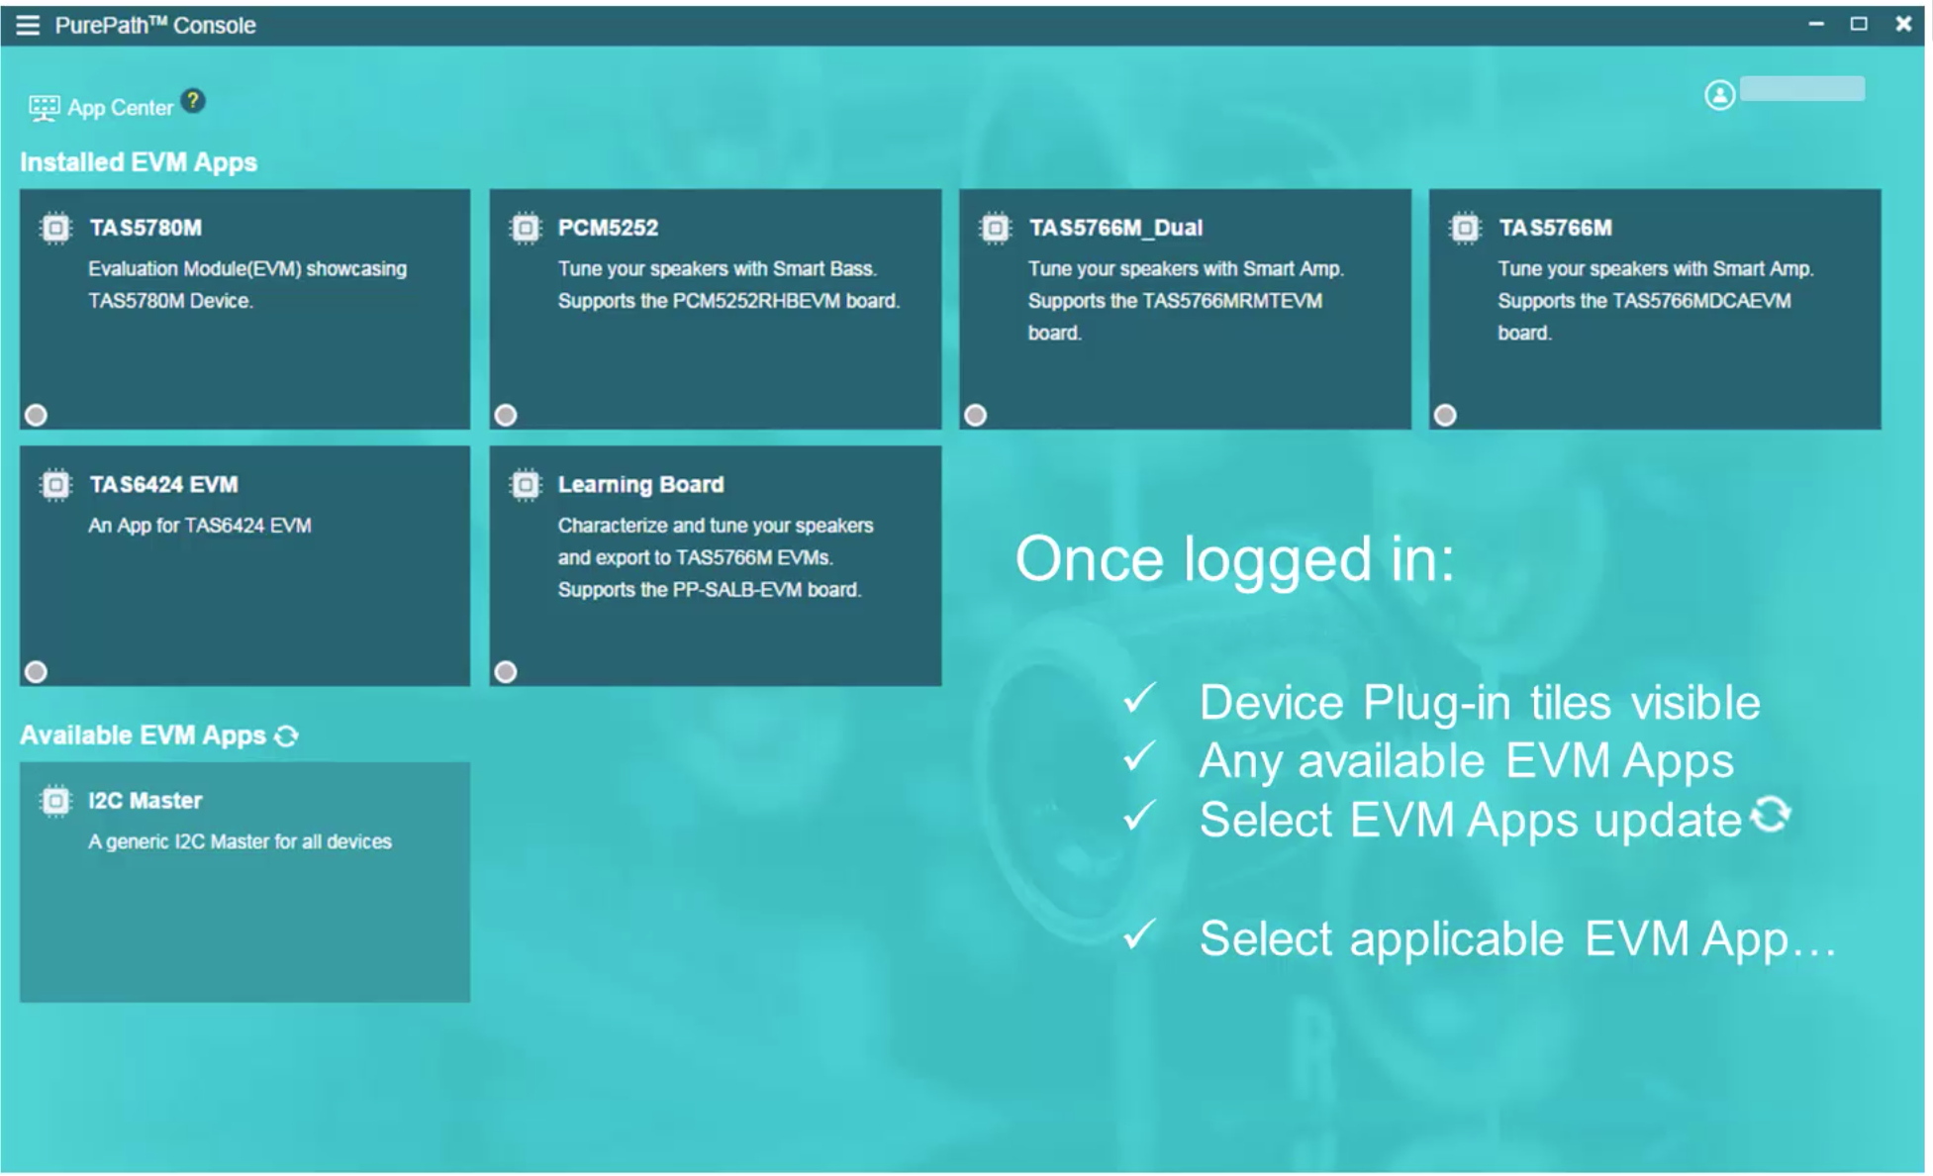This screenshot has width=1933, height=1176.
Task: Select the PCM5252 tile radio circle
Action: [506, 416]
